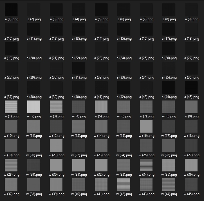The image size is (204, 201).
Task: Click the label a (24).png
Action: tap(124, 58)
